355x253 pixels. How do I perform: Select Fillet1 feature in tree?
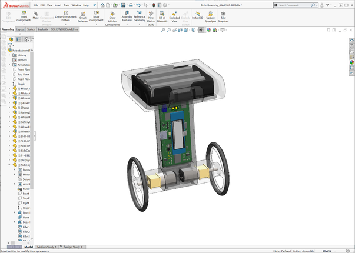click(24, 227)
